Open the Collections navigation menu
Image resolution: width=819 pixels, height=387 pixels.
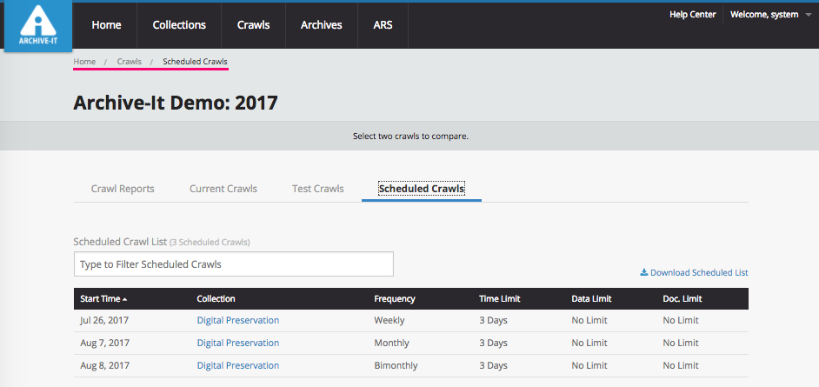[x=179, y=25]
